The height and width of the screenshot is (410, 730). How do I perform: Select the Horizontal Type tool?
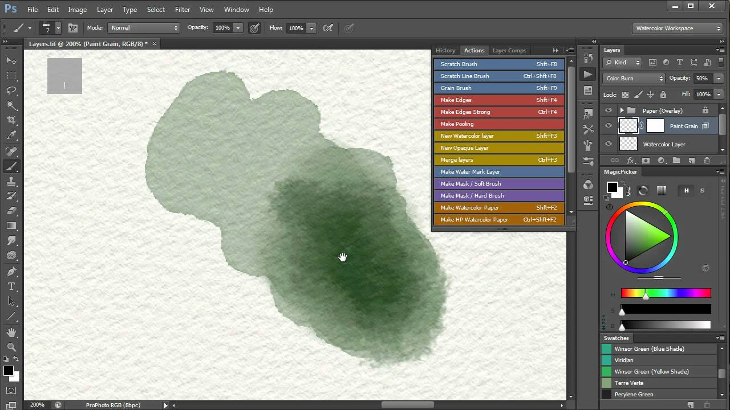(x=11, y=286)
